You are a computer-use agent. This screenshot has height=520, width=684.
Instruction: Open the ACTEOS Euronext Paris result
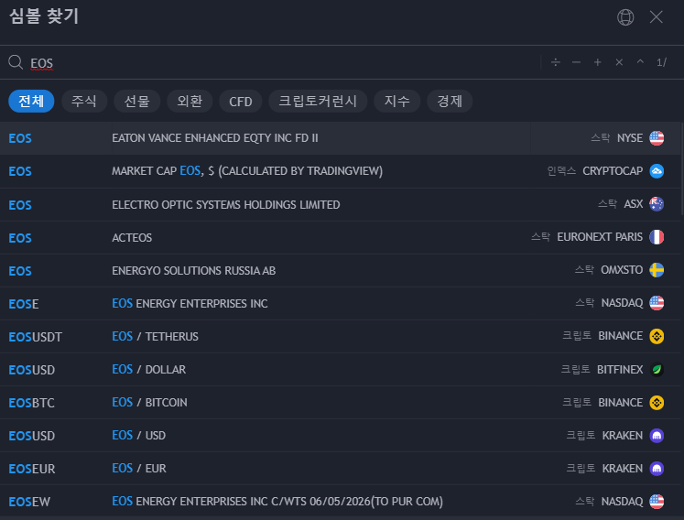(x=341, y=237)
